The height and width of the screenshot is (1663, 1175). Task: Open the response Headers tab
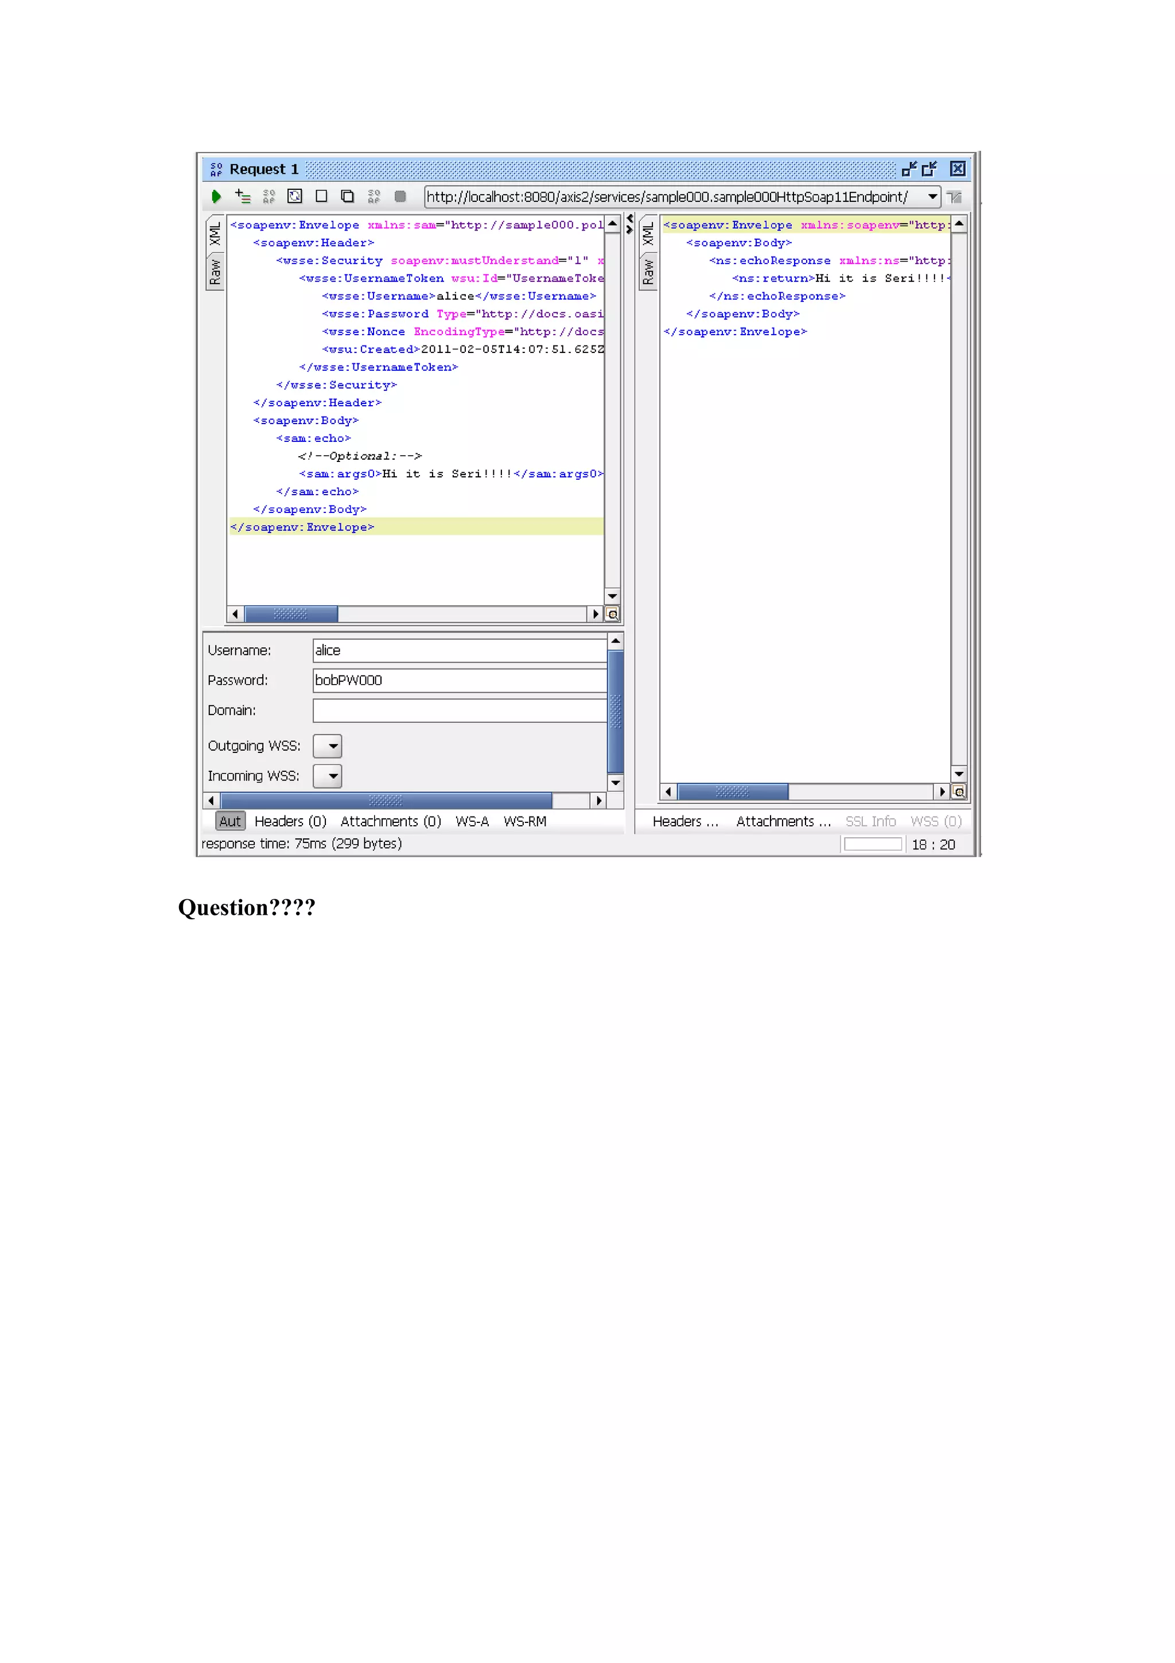[x=685, y=821]
